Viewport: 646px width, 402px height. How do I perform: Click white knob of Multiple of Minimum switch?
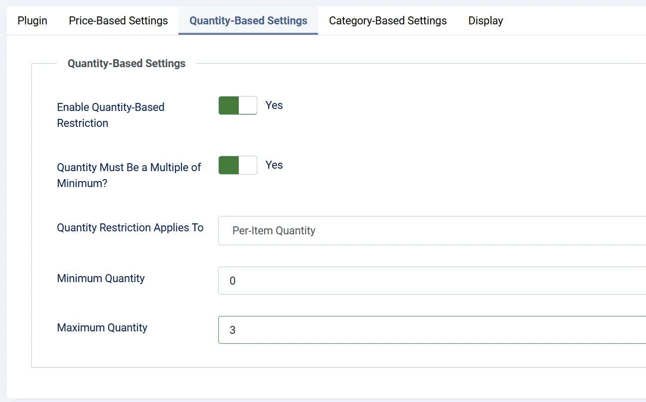pyautogui.click(x=248, y=165)
